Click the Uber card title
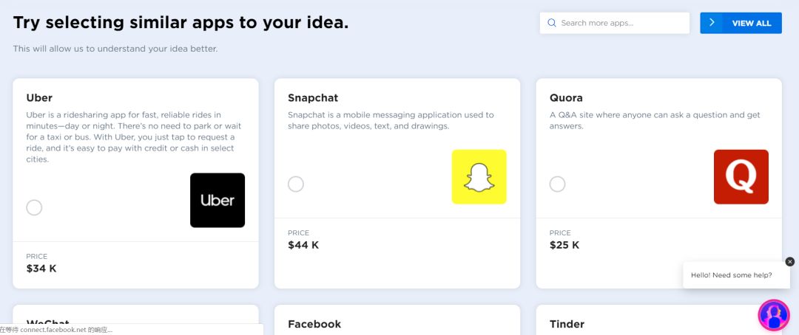 click(x=39, y=97)
